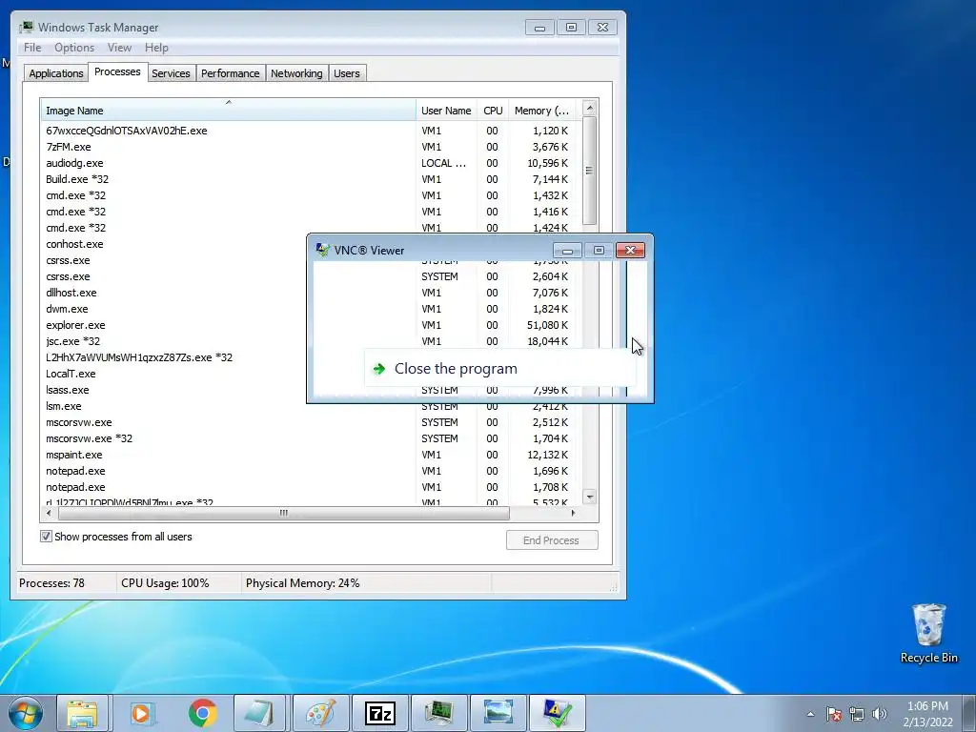Click the process list scroll down arrow

[x=589, y=497]
